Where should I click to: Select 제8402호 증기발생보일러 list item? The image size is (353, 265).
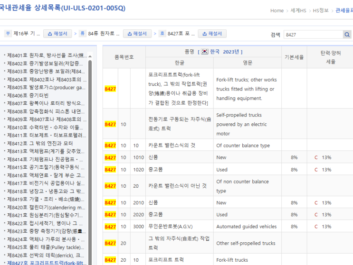tap(45, 64)
